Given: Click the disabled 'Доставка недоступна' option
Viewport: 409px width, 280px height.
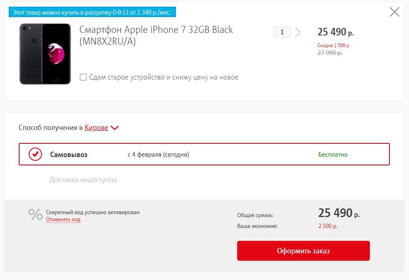Looking at the screenshot, I should [83, 180].
